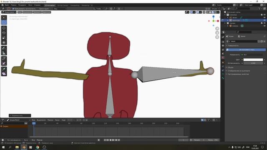Toggle Collection exclude checkbox in outliner
The image size is (267, 150).
262,15
